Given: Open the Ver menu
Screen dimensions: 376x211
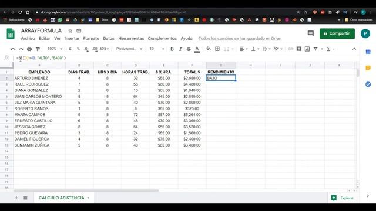Looking at the screenshot, I should click(x=58, y=38).
